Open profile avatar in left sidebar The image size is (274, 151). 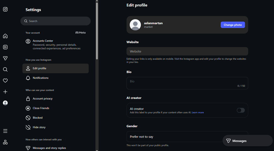(x=5, y=103)
